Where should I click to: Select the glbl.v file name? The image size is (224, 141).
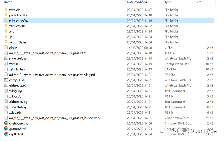(x=13, y=48)
